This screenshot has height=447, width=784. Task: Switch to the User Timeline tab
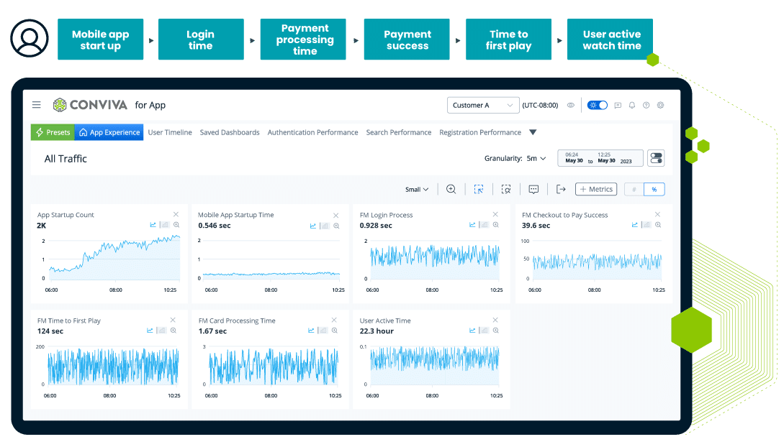(170, 132)
